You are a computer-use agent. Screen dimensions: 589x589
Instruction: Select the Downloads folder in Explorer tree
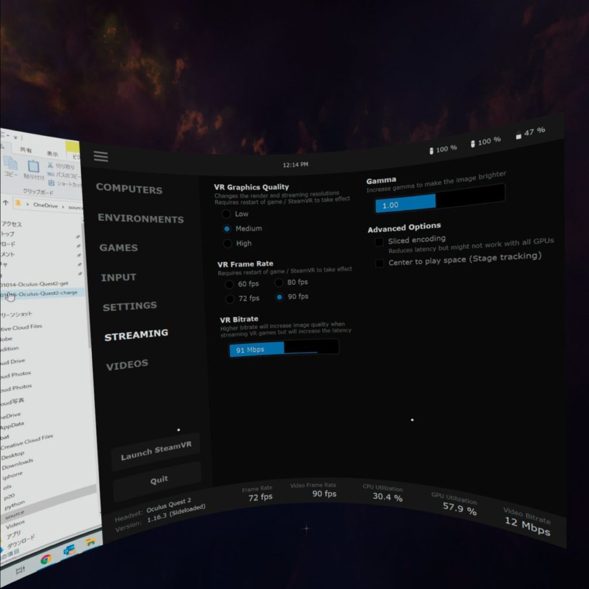point(17,464)
